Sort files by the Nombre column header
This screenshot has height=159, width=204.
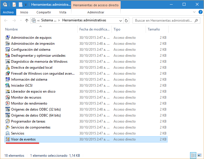[11, 29]
